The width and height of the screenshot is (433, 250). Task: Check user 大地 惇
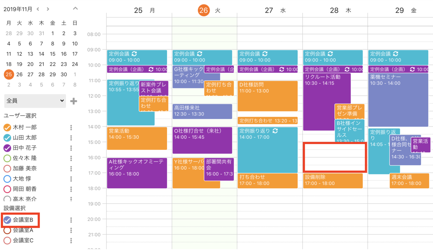(7, 179)
